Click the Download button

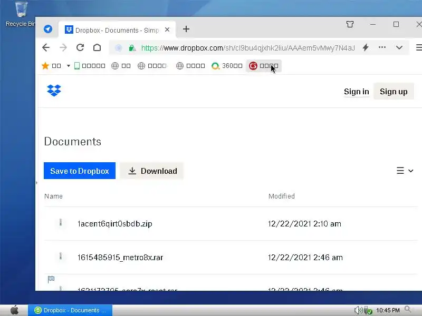point(152,171)
